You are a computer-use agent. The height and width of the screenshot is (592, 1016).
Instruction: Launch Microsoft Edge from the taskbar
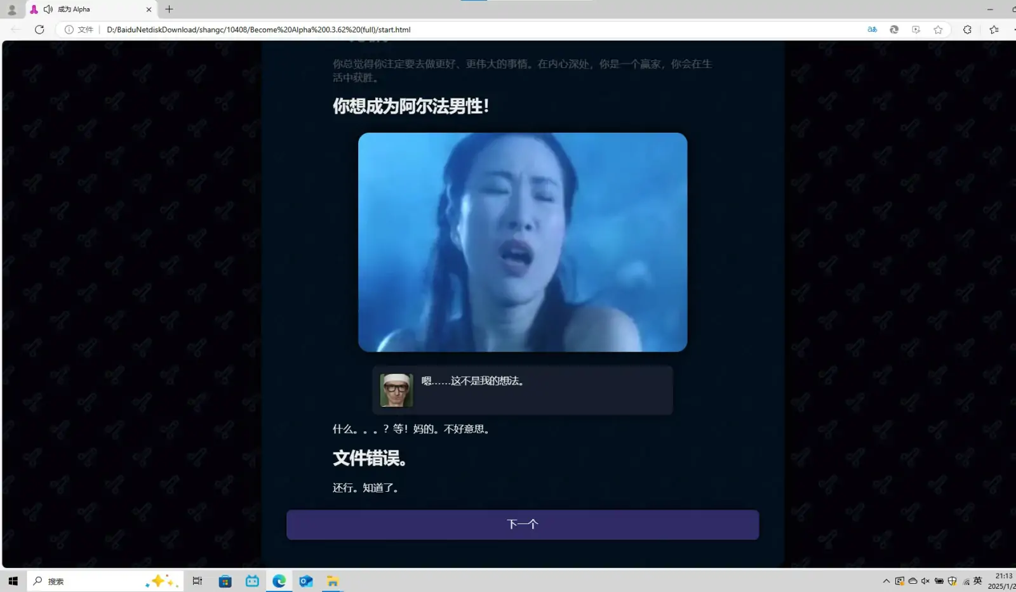(279, 581)
